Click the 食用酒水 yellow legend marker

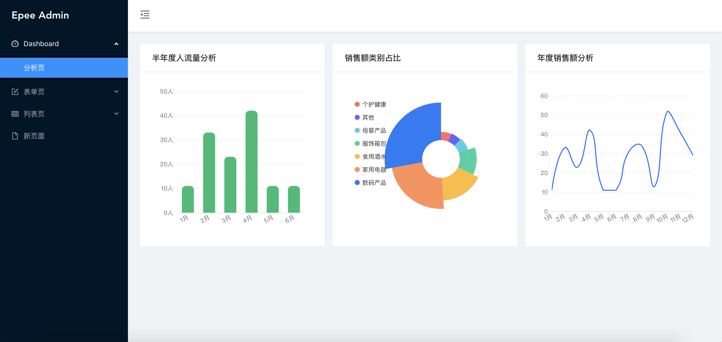coord(357,156)
